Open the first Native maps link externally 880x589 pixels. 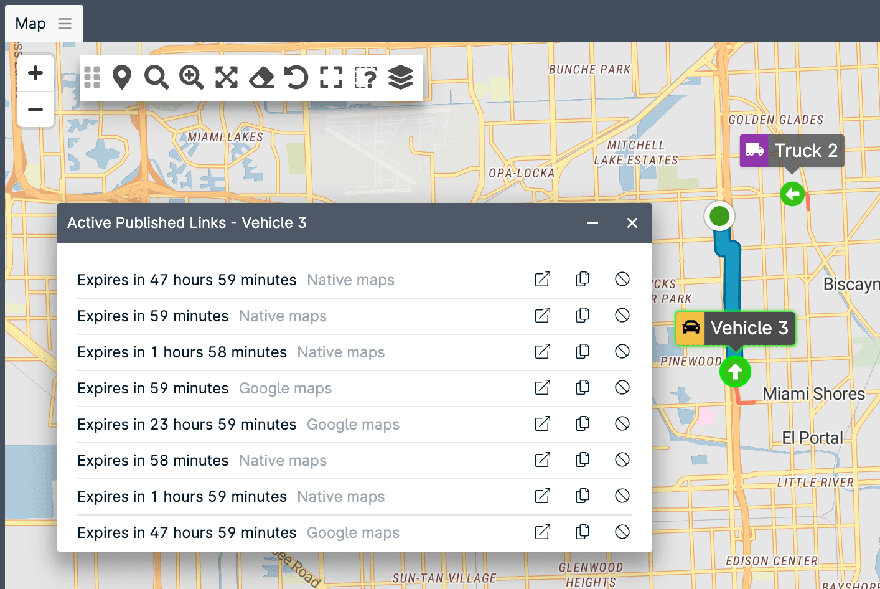click(542, 280)
